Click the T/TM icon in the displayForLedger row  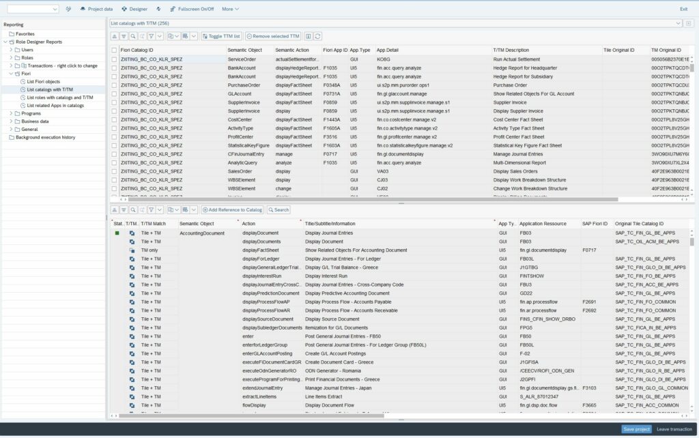tap(132, 259)
